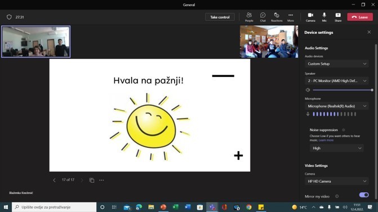Click the speaker volume icon

(x=308, y=90)
